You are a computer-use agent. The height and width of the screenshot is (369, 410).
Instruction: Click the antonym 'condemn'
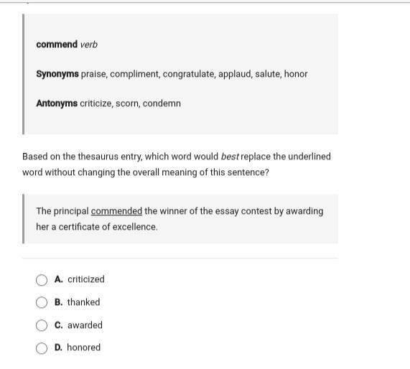point(162,103)
